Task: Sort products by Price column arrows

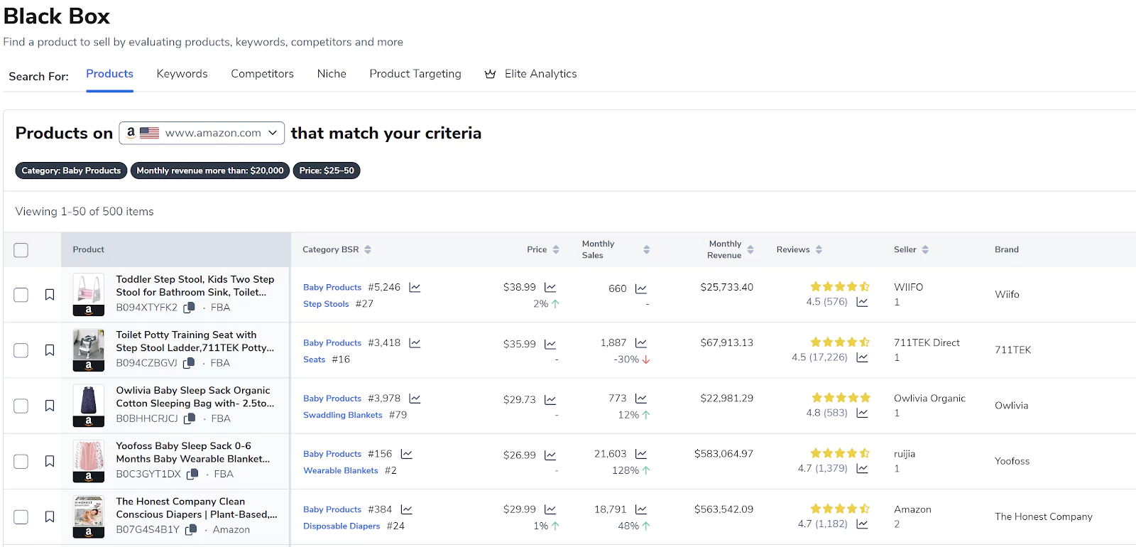Action: pyautogui.click(x=556, y=250)
